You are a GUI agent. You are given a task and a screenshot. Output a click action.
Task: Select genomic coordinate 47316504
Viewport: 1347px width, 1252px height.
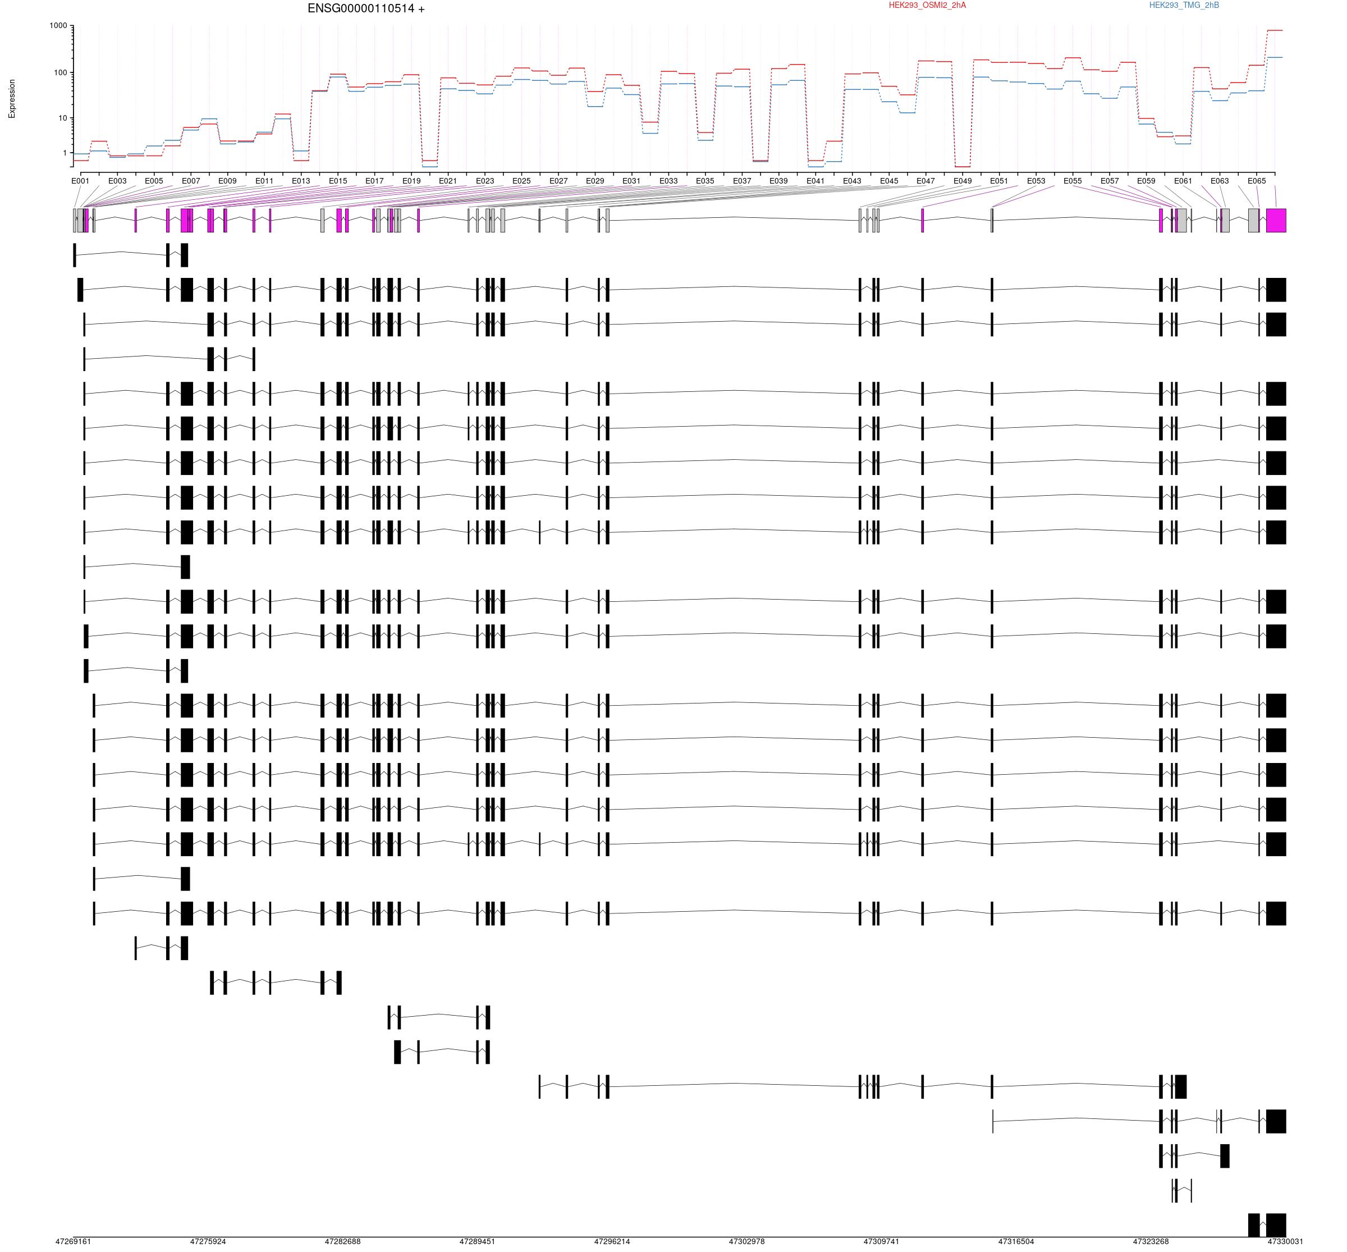1016,1242
